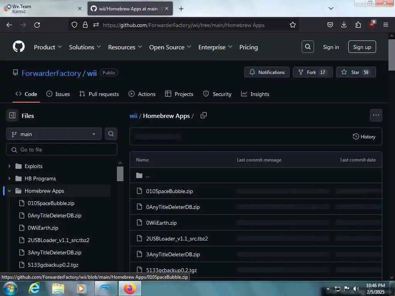View tracking protection shield icon

coord(74,25)
